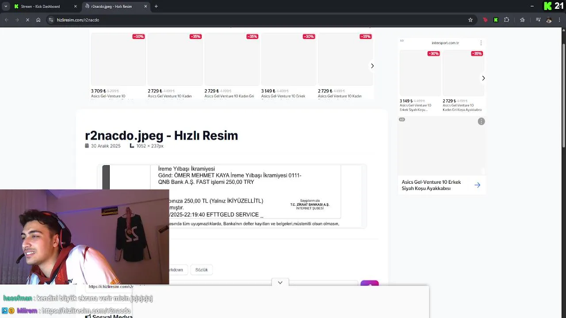The image size is (566, 318).
Task: Show next products in ad carousel
Action: 372,66
